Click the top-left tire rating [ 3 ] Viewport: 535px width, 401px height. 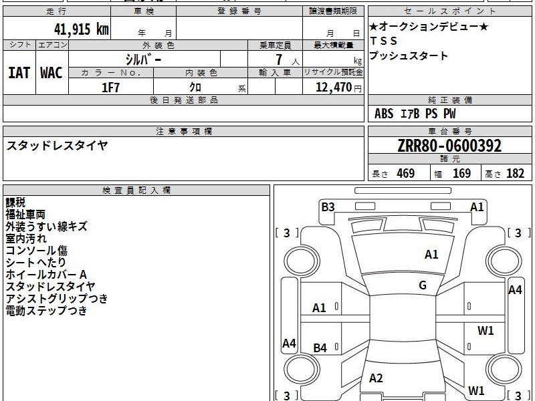point(287,233)
